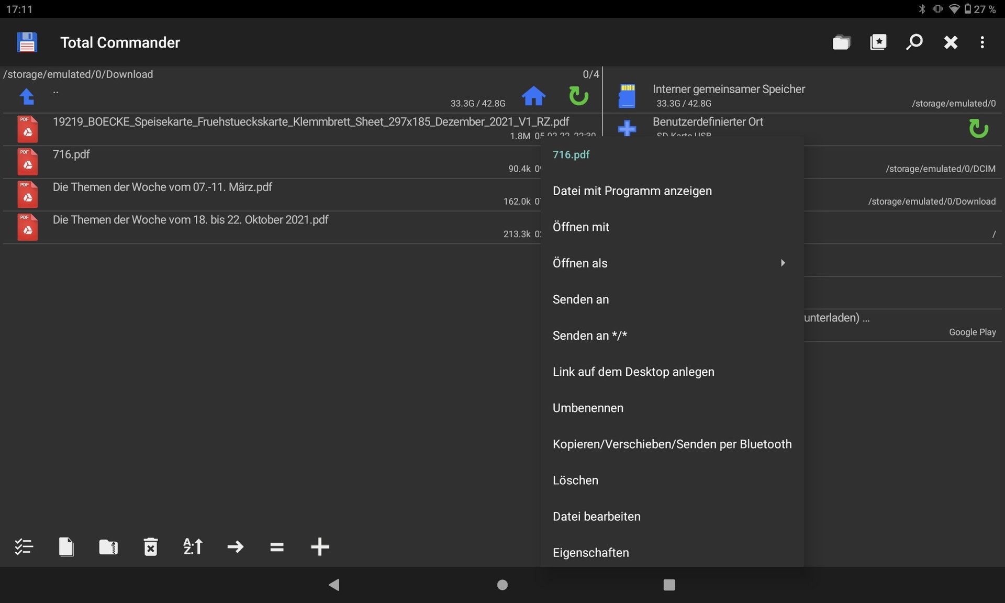Open the search magnifier icon
This screenshot has width=1005, height=603.
pos(914,42)
